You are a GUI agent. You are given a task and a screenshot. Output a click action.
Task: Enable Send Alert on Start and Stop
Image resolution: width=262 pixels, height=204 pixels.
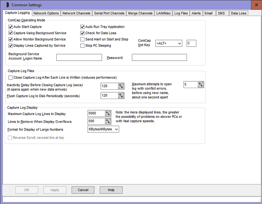83,40
